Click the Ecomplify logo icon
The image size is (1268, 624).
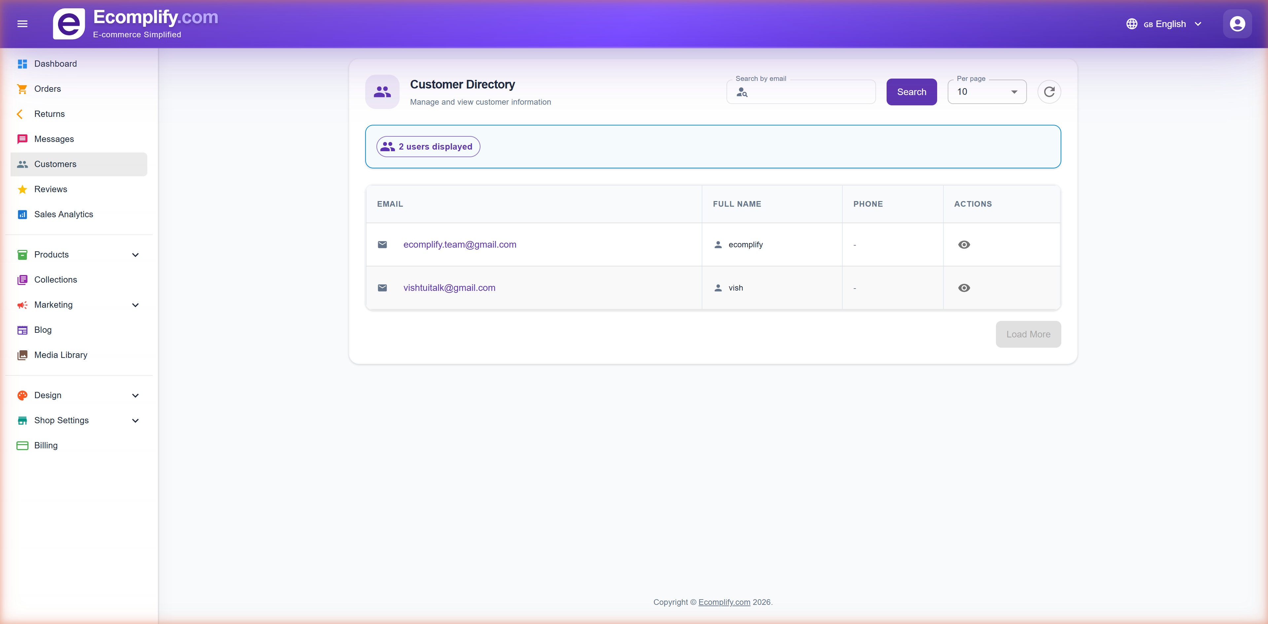(x=69, y=23)
